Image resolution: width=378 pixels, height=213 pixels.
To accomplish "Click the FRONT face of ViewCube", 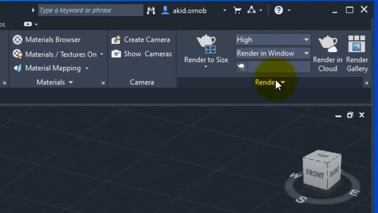I will 315,173.
